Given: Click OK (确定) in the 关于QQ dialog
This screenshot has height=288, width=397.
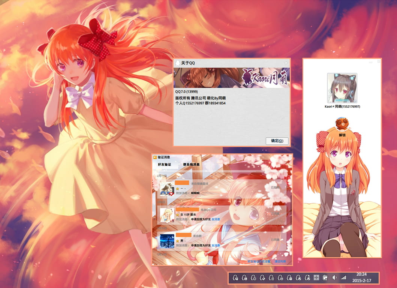Looking at the screenshot, I should click(x=277, y=141).
